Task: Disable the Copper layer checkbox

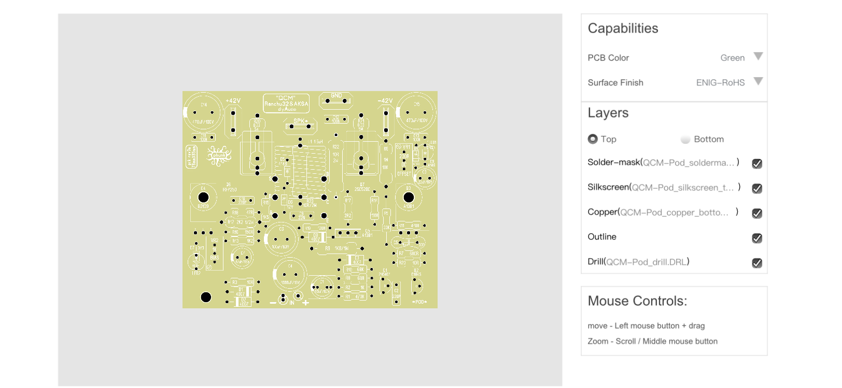Action: coord(757,213)
